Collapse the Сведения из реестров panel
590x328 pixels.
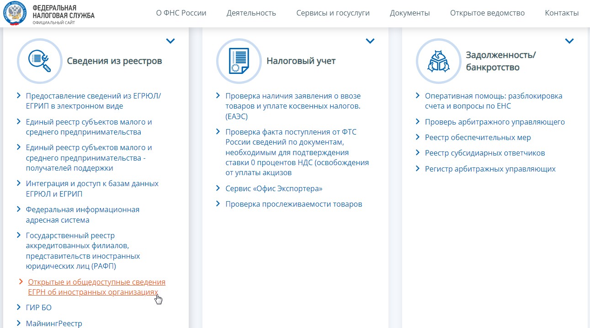(170, 41)
